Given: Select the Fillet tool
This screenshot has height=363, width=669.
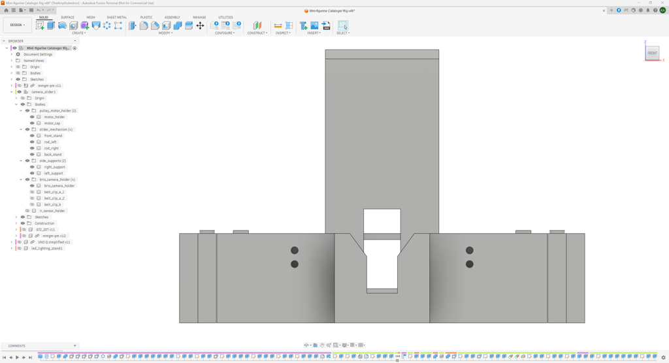Looking at the screenshot, I should click(144, 25).
